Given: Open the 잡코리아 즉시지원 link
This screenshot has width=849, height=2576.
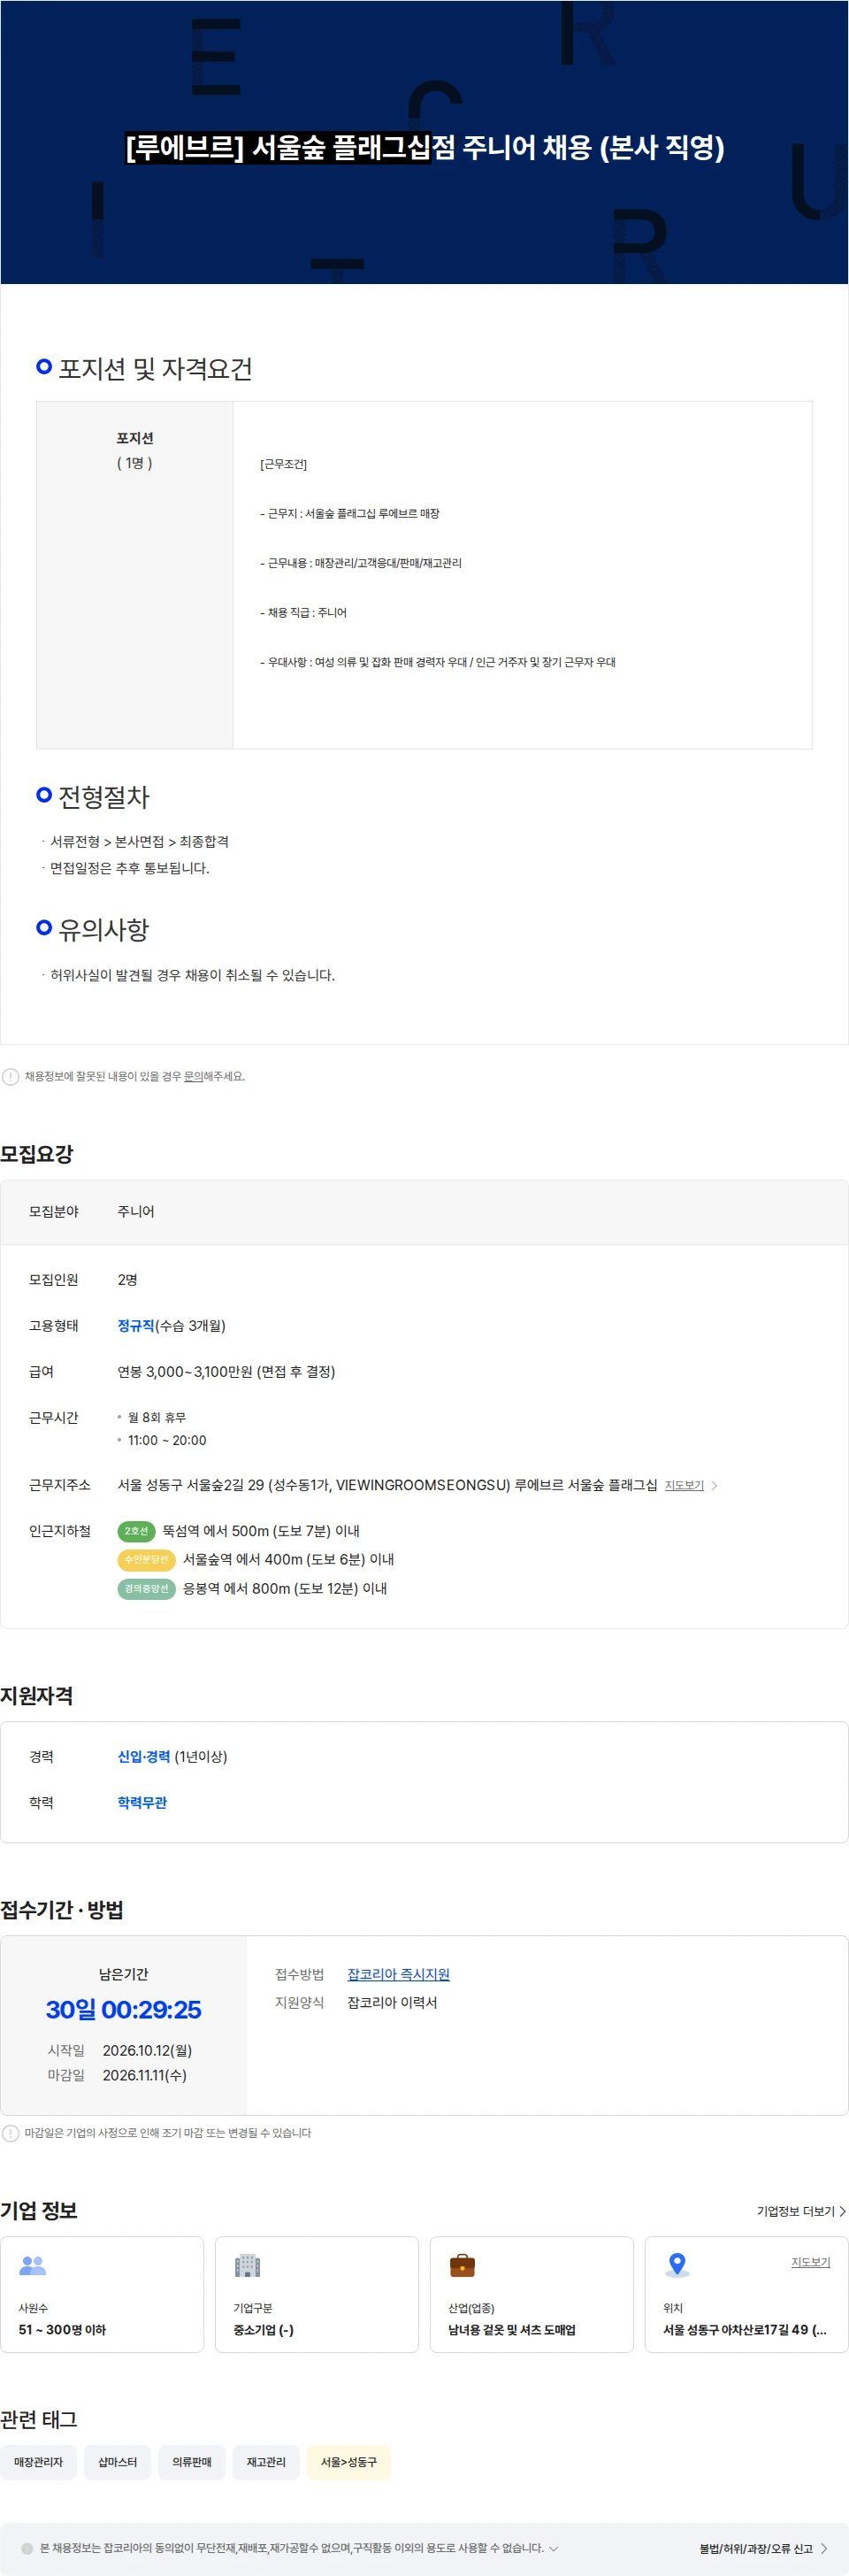Looking at the screenshot, I should coord(399,1974).
